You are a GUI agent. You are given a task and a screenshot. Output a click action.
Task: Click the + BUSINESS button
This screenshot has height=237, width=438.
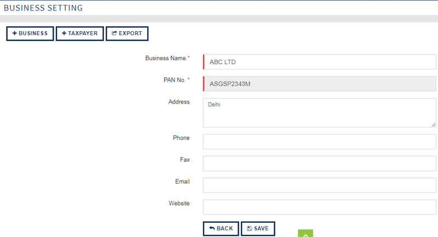(x=30, y=33)
